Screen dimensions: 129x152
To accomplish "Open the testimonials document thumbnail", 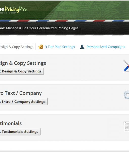I will (x=126, y=126).
